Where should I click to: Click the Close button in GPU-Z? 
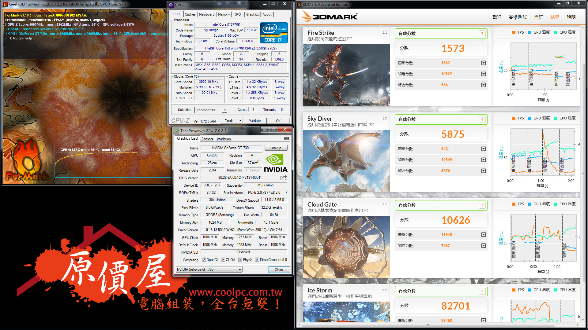click(x=279, y=270)
